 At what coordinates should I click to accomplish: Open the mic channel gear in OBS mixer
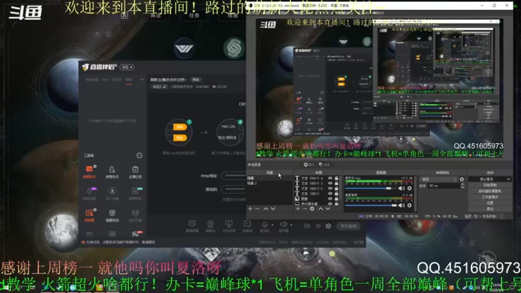(x=410, y=188)
